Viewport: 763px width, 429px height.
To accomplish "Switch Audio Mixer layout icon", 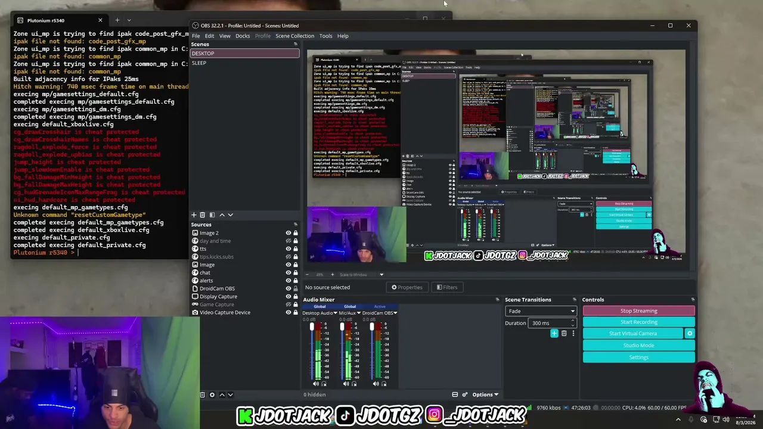I will [455, 394].
